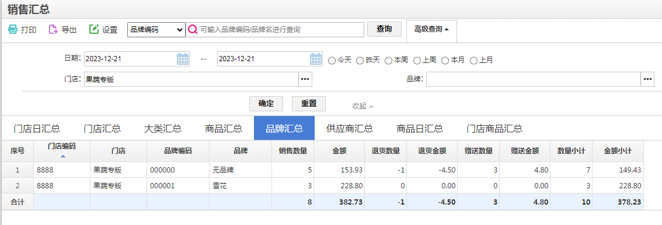Click the 查询 button
The image size is (662, 225).
[384, 29]
